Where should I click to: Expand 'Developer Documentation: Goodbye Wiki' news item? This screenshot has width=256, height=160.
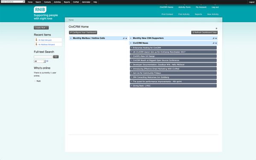[173, 65]
